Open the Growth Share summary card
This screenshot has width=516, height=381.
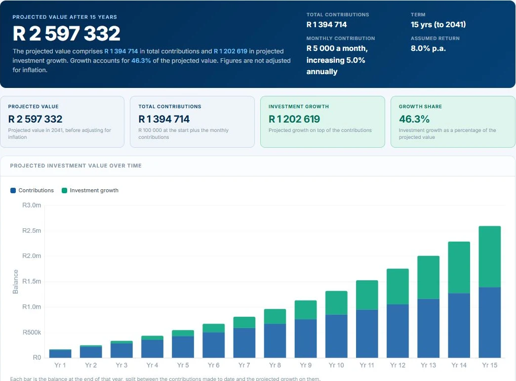click(453, 122)
